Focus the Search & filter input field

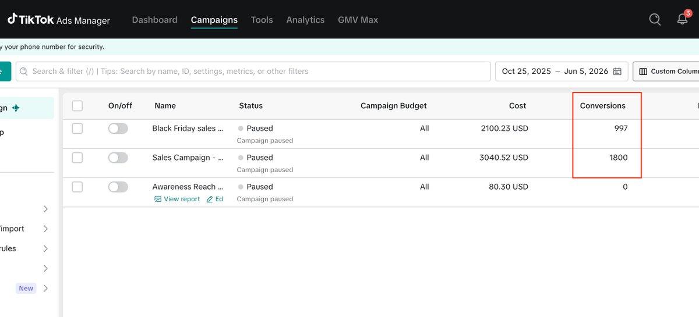tap(253, 72)
